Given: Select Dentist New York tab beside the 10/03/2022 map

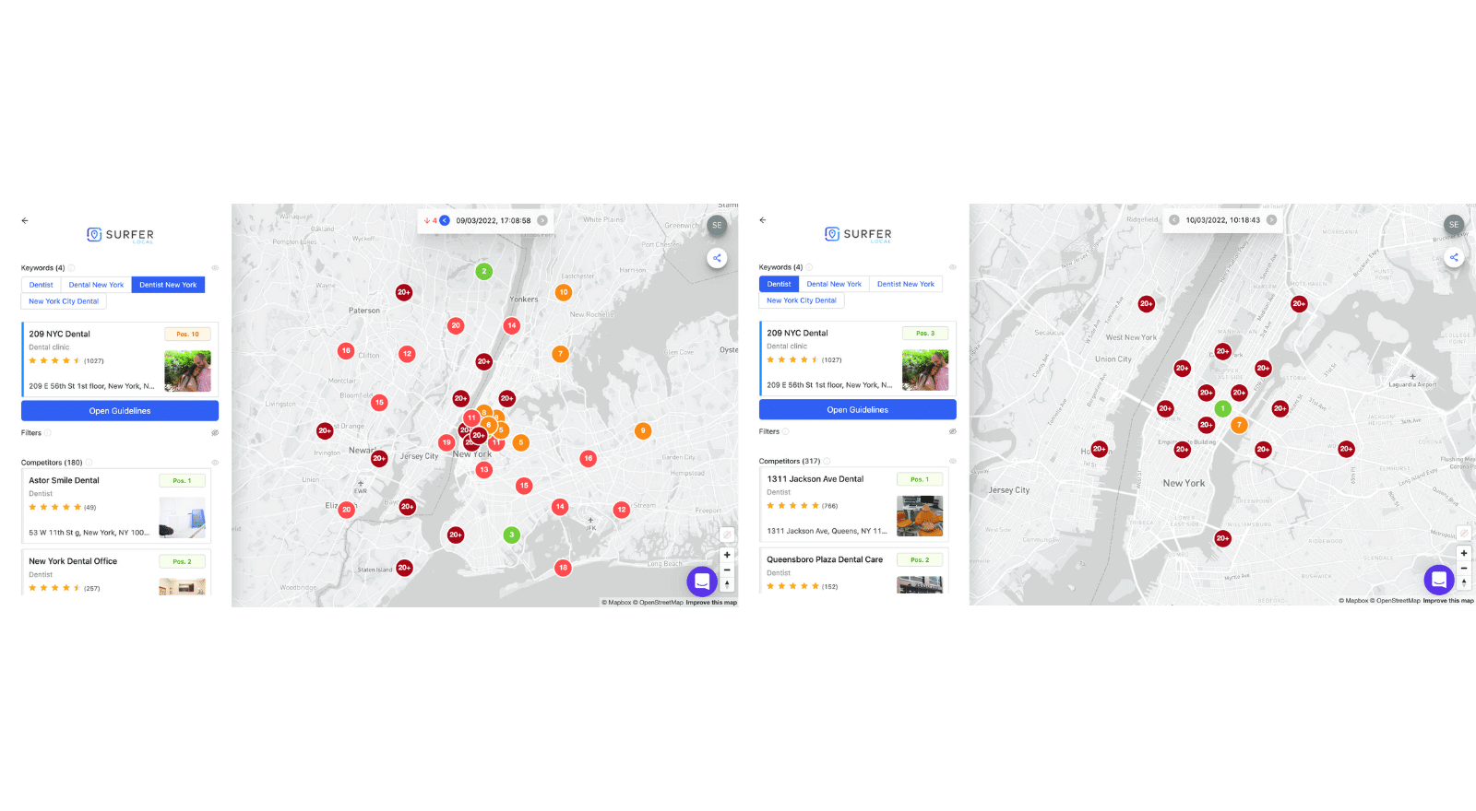Looking at the screenshot, I should pos(906,284).
